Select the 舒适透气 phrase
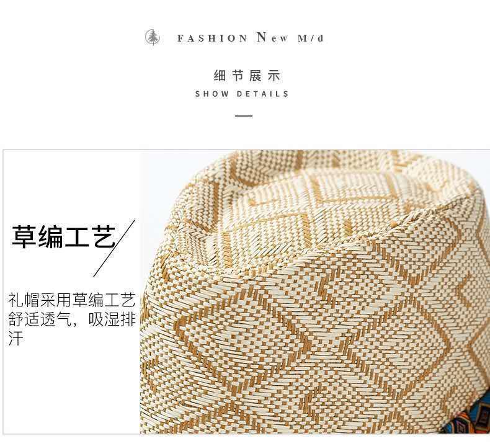The width and height of the screenshot is (490, 446). (40, 319)
